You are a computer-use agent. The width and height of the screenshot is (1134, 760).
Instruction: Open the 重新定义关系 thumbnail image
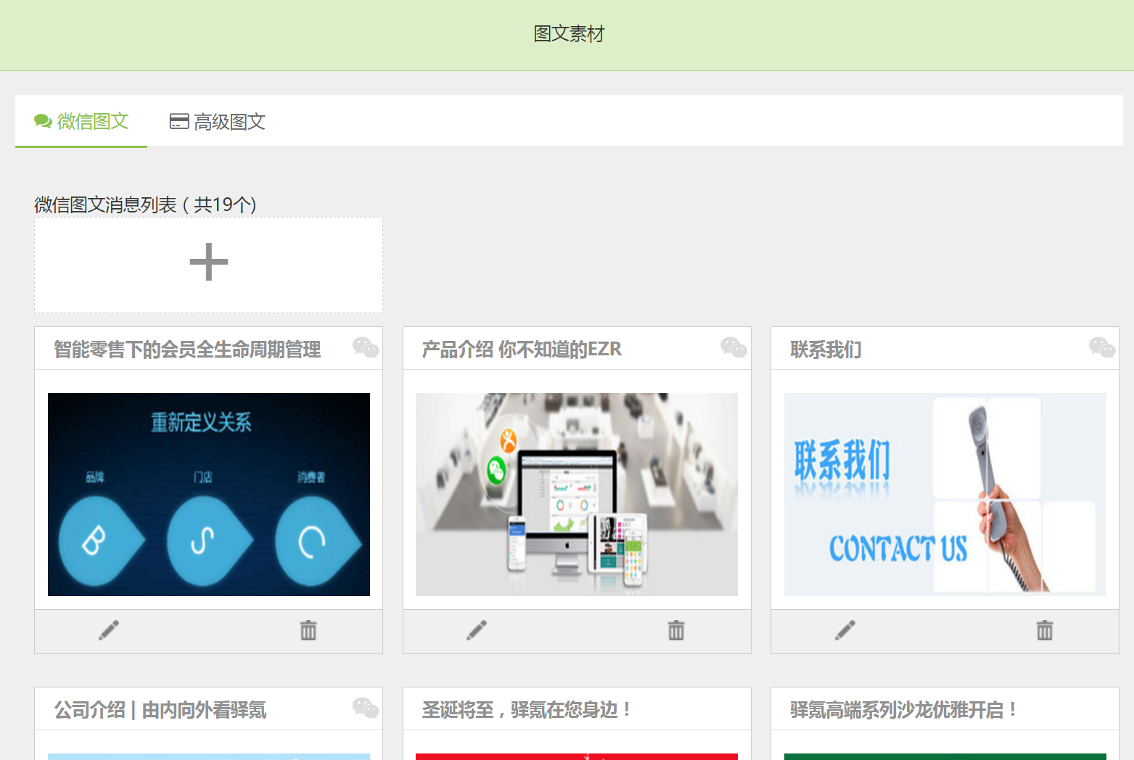click(209, 495)
